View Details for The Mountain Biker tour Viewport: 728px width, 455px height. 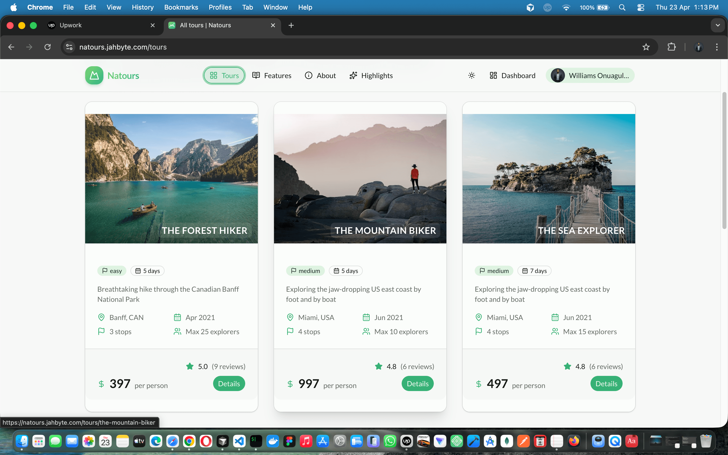417,383
